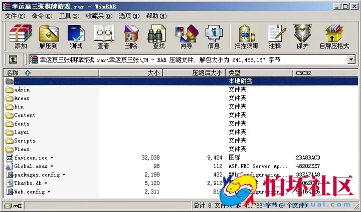Click the favicon.ico file icon
The image size is (361, 212).
pyautogui.click(x=10, y=157)
